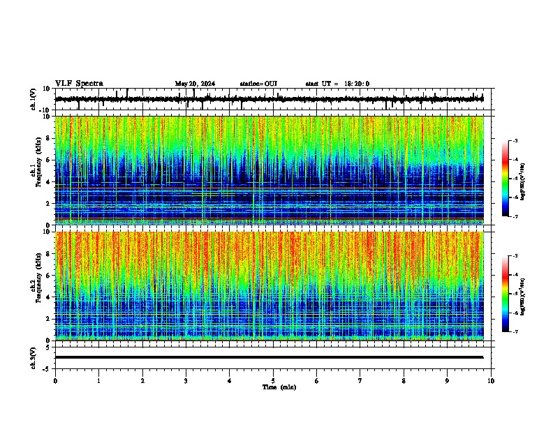Click the ch.2 spectrogram color bar

click(x=506, y=294)
